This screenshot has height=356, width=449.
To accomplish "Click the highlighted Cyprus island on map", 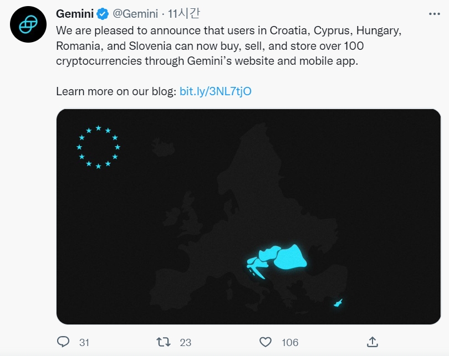I will coord(337,303).
